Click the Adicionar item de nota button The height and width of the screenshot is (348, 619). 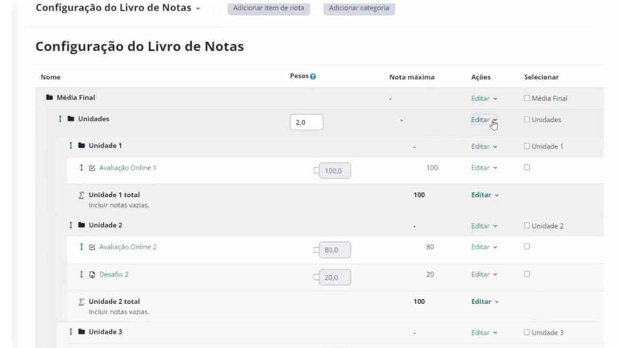pyautogui.click(x=268, y=8)
